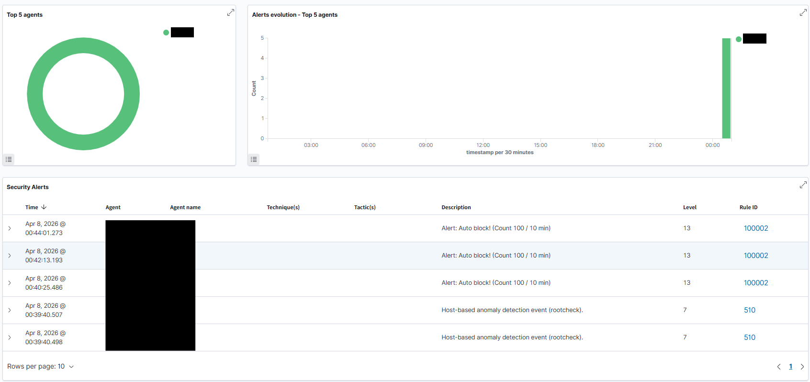Click the green bar in alerts histogram

(726, 89)
